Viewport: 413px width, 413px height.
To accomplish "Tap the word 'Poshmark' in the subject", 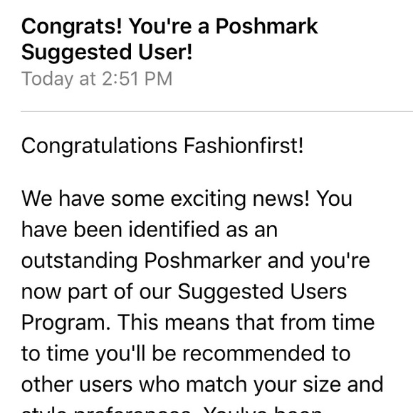I will coord(267,26).
